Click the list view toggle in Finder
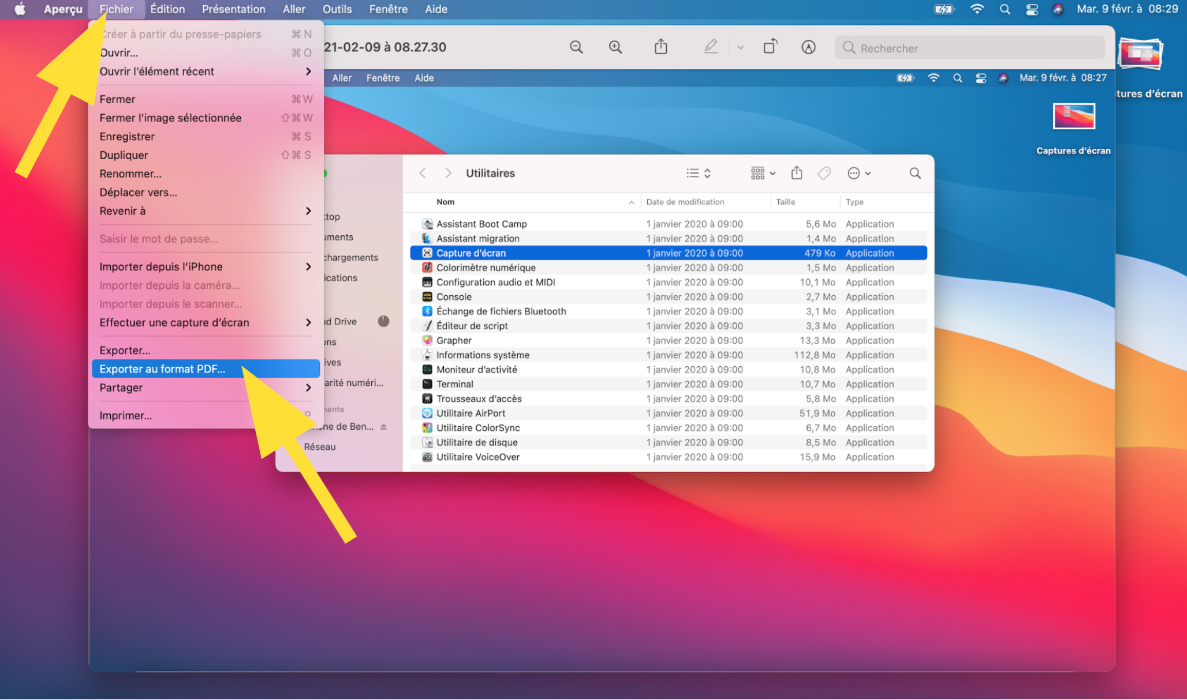Image resolution: width=1187 pixels, height=700 pixels. coord(696,172)
